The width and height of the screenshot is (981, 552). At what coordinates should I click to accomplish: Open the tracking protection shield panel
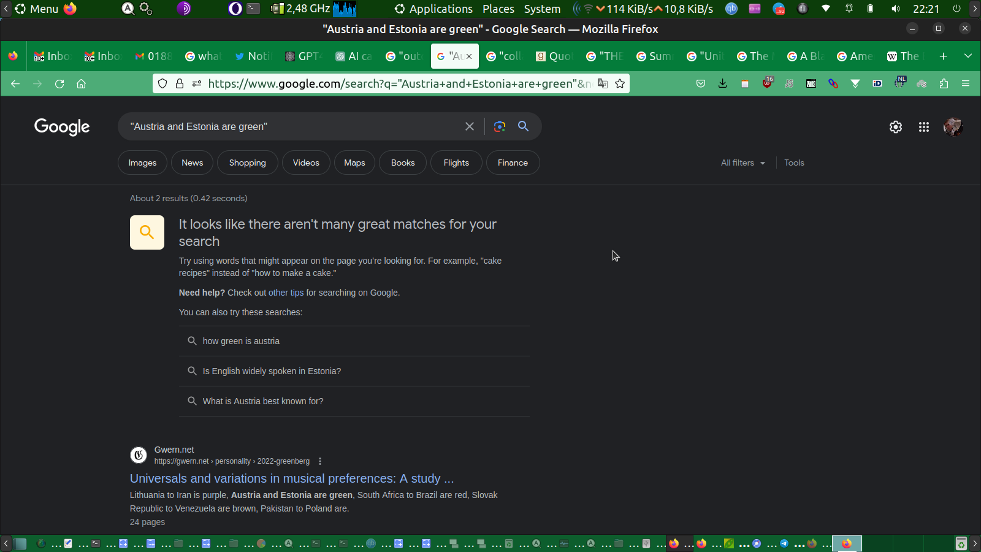pyautogui.click(x=162, y=83)
